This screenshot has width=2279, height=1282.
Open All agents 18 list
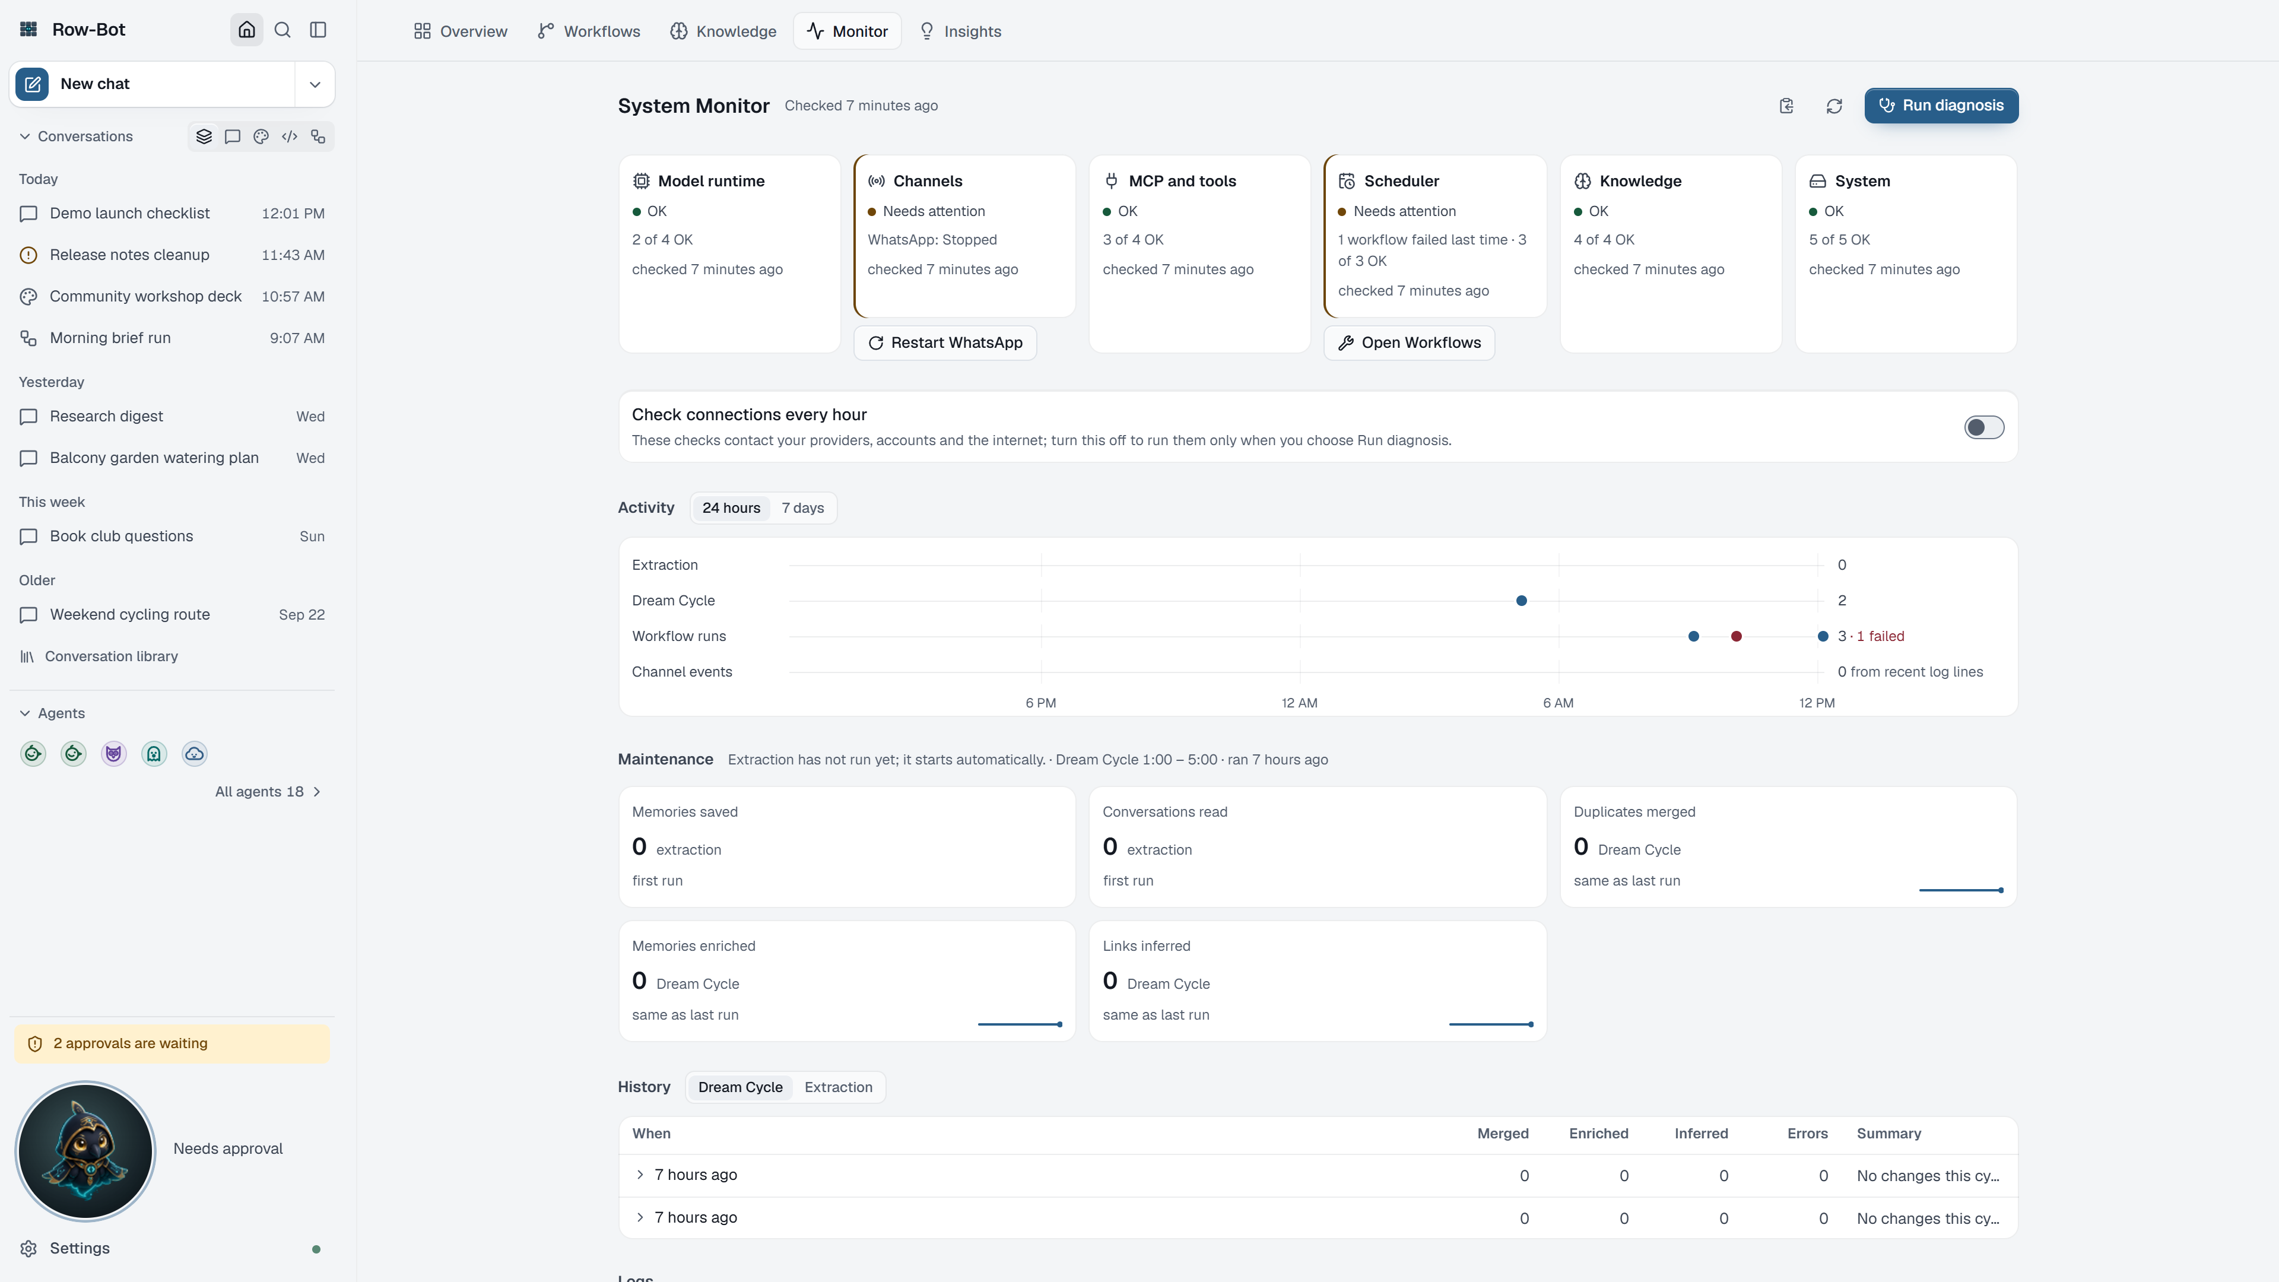pos(268,792)
